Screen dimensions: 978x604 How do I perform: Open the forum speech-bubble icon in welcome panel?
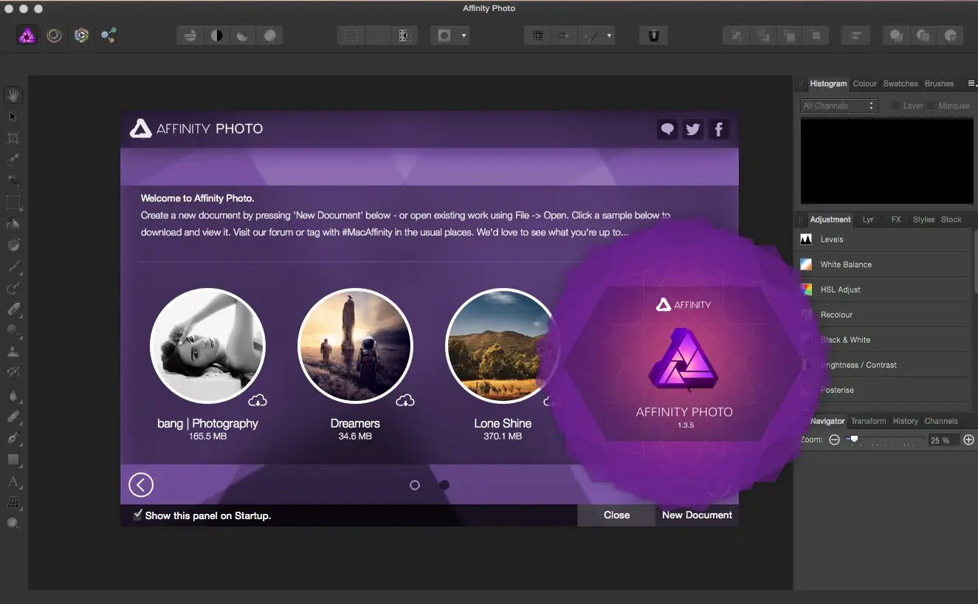[667, 129]
